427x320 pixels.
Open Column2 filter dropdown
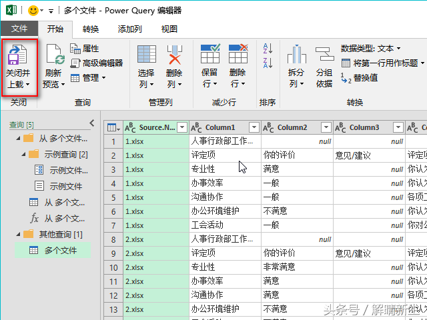point(326,127)
